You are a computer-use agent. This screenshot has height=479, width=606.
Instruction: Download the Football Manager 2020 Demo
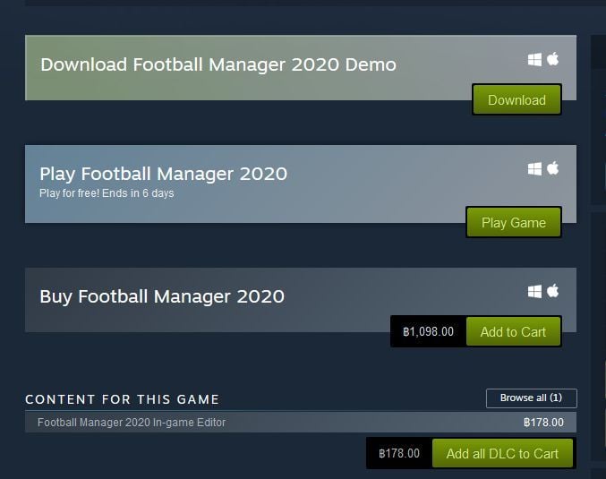(516, 99)
